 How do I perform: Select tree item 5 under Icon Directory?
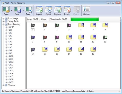[x=12, y=41]
